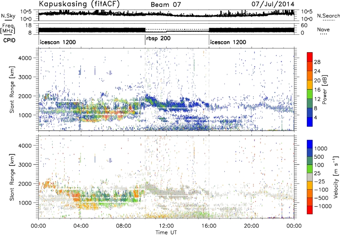
Task: Select the "Power [dB]" color bar title
Action: (324, 90)
